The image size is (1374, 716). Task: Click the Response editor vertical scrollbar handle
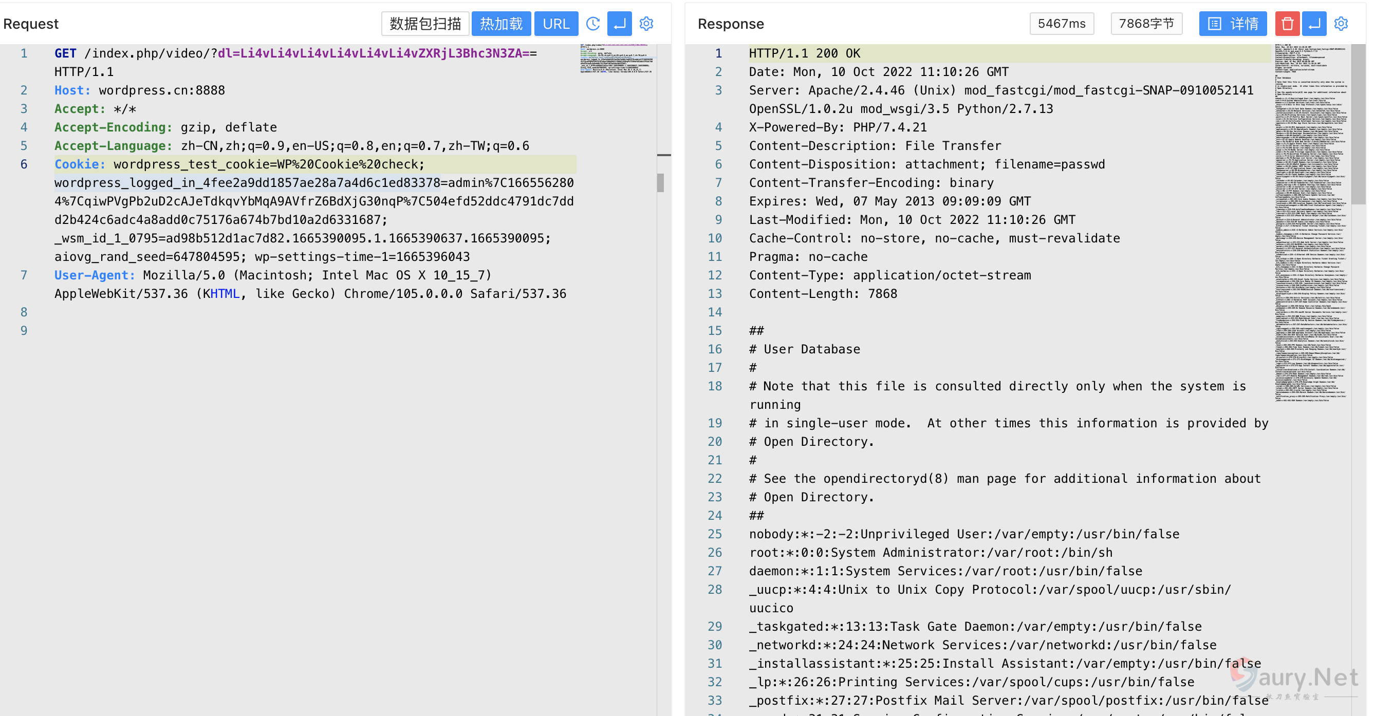point(1359,124)
